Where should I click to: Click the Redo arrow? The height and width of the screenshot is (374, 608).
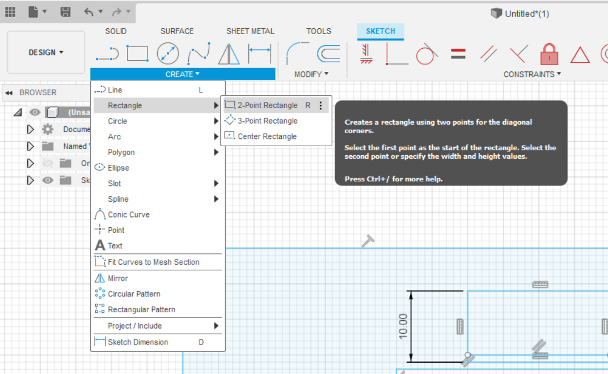click(116, 12)
